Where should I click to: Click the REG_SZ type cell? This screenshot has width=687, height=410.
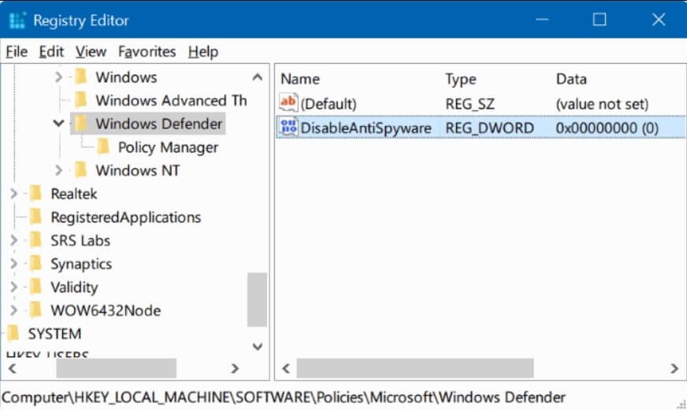470,104
